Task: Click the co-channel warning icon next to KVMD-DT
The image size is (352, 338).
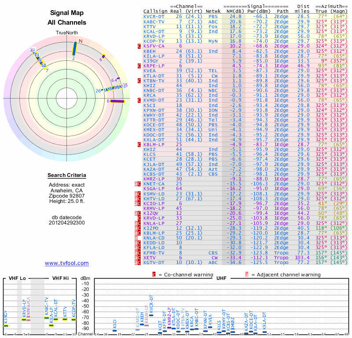Action: [x=139, y=100]
